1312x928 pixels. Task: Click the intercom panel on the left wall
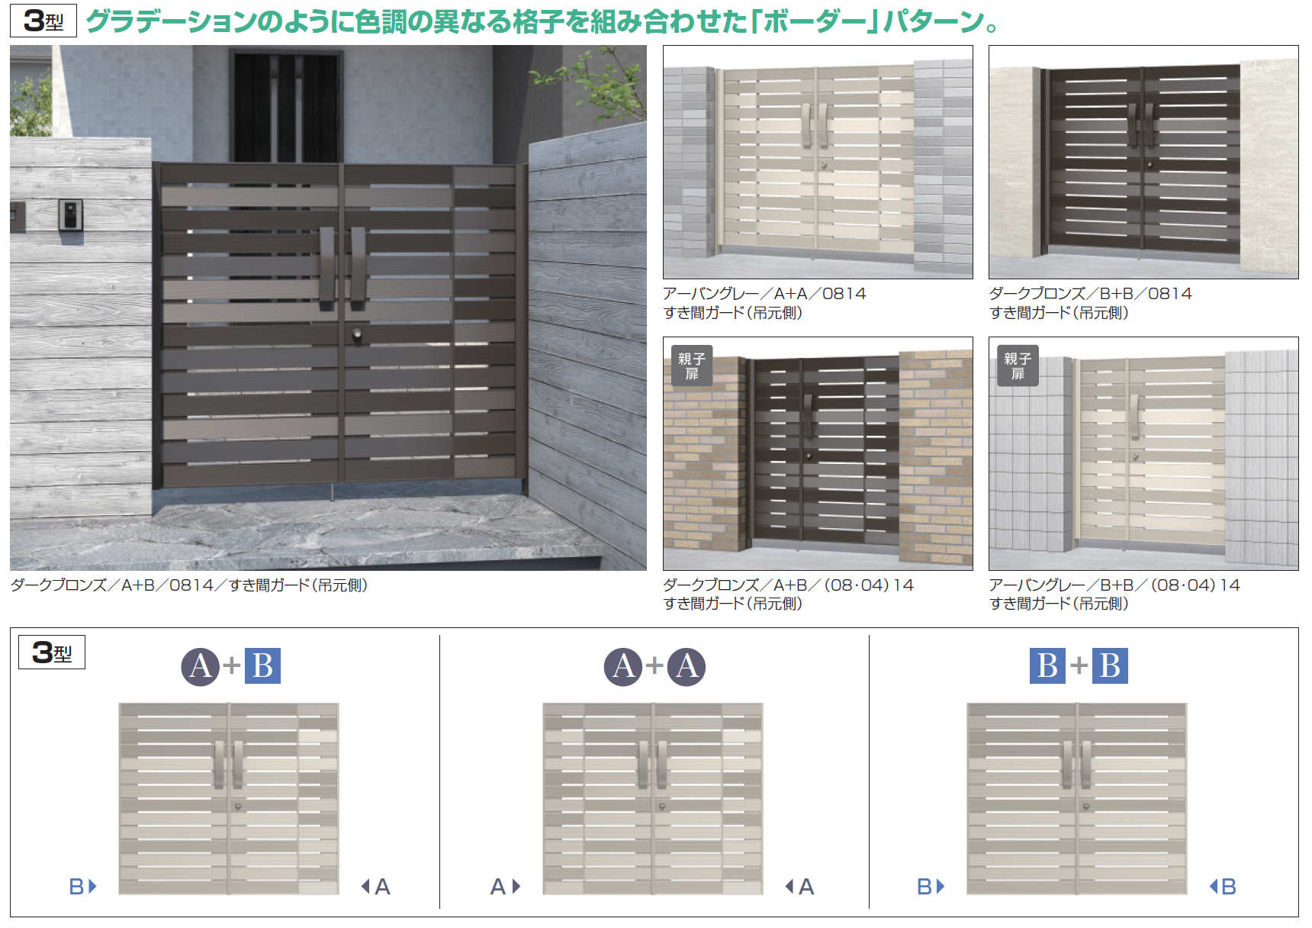(70, 214)
